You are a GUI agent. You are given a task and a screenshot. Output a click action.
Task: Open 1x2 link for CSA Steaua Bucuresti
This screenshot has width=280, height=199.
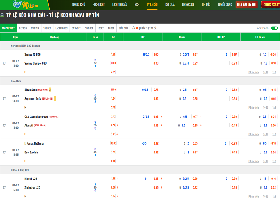(x=274, y=134)
